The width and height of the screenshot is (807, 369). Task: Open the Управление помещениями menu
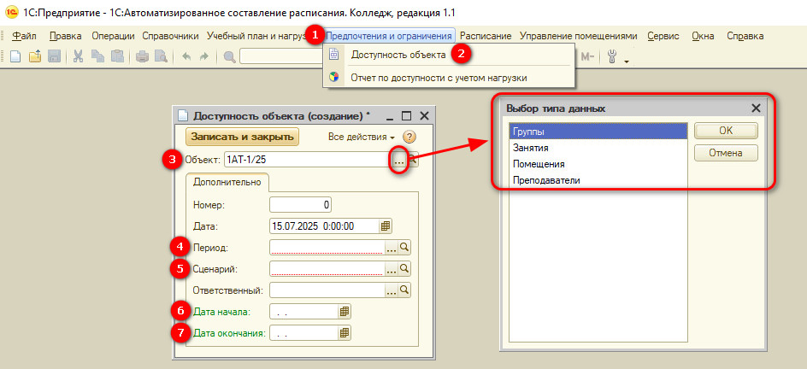point(579,36)
